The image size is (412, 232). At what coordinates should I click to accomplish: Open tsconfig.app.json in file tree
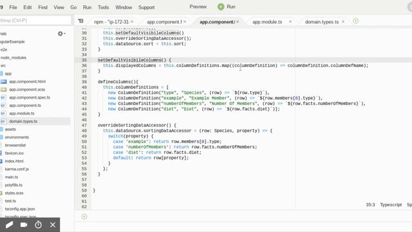point(20,209)
